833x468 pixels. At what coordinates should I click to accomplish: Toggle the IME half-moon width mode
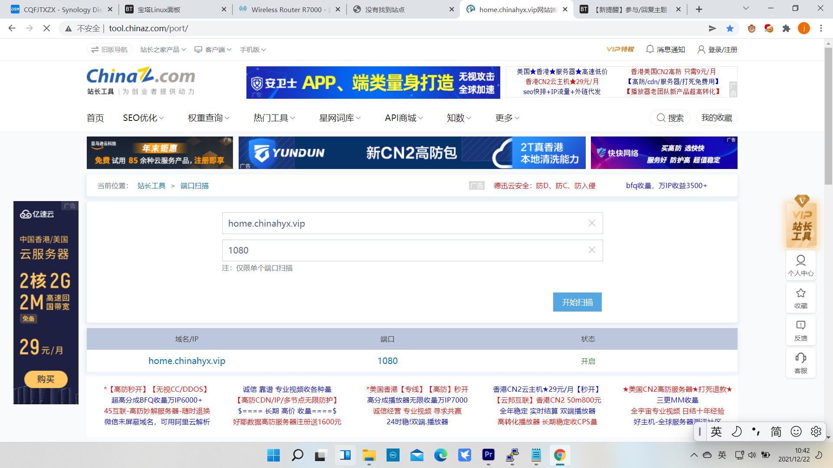736,432
